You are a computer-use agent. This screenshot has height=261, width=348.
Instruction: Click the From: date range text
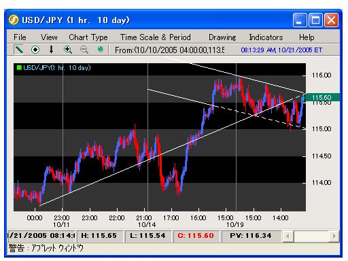pyautogui.click(x=169, y=50)
